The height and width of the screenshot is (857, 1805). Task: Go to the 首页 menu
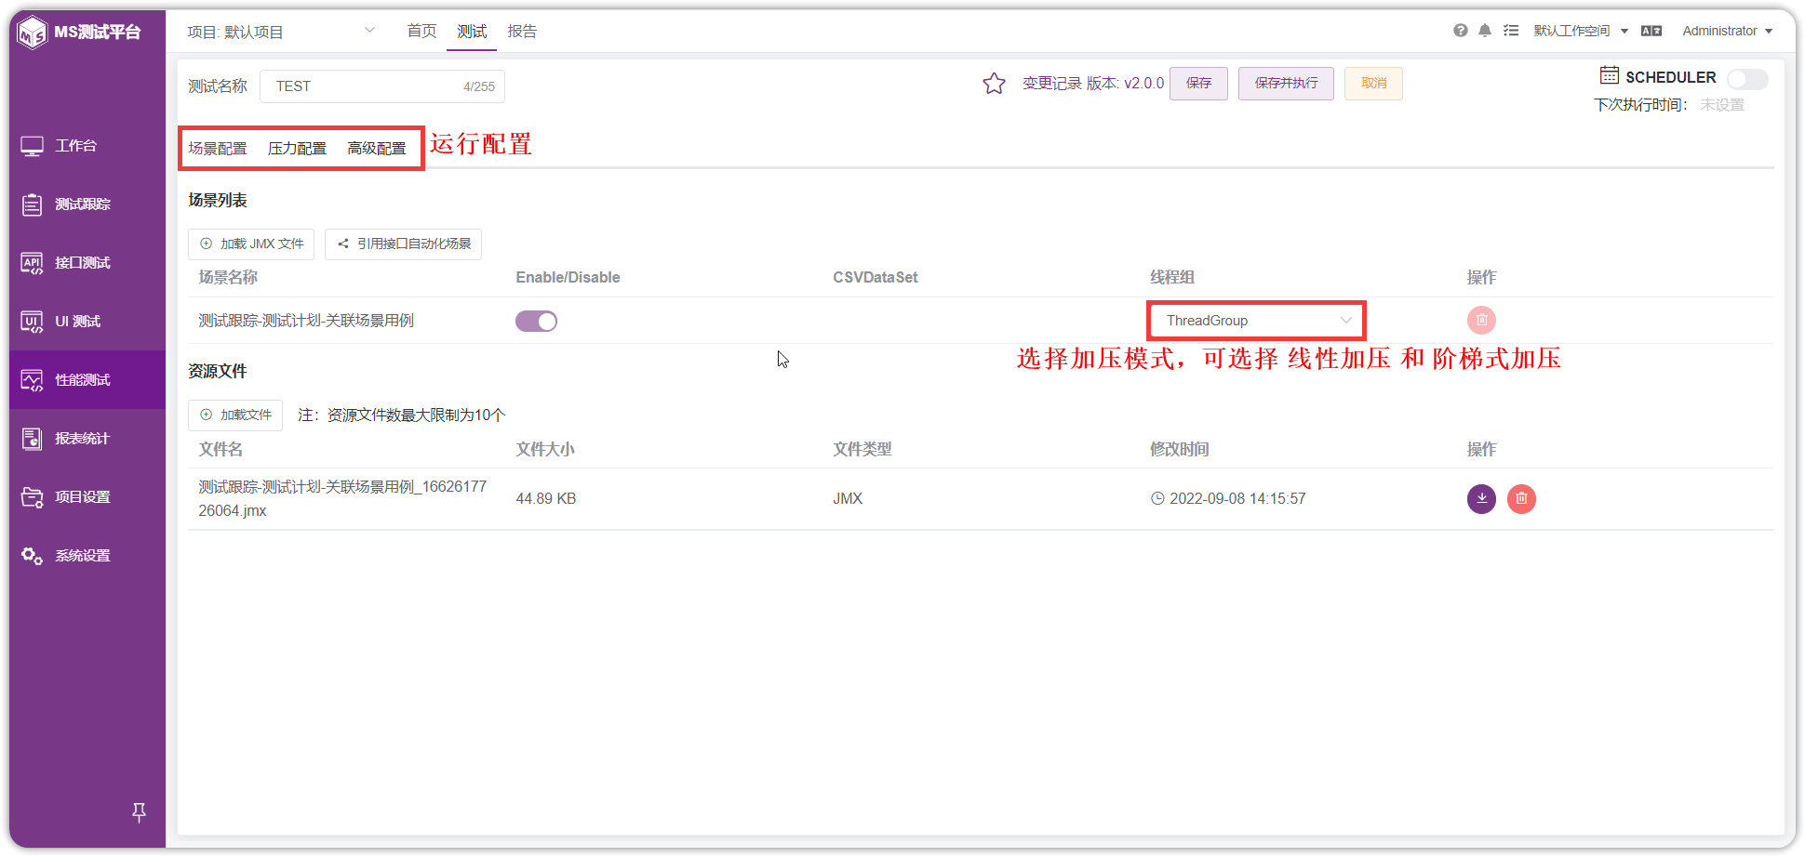click(x=421, y=31)
